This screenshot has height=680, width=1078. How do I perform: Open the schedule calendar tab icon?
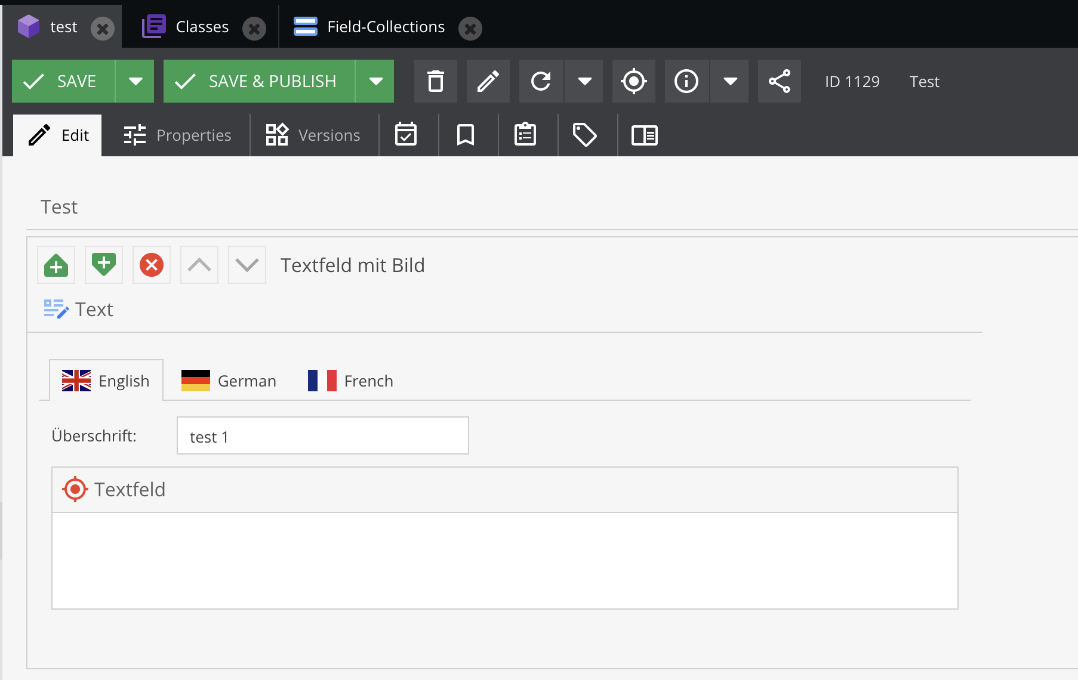pyautogui.click(x=406, y=135)
